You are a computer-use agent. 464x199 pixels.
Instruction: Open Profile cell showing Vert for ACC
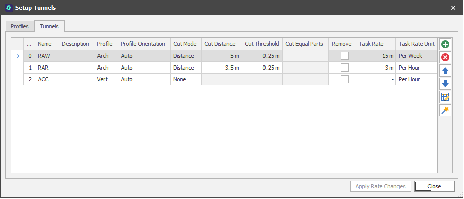[x=106, y=79]
